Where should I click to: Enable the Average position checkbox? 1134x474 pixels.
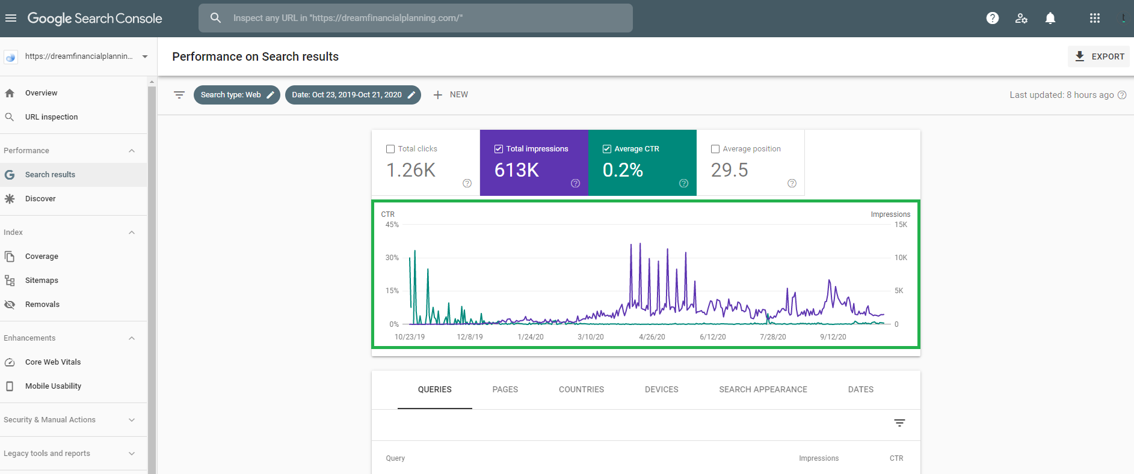click(x=715, y=149)
